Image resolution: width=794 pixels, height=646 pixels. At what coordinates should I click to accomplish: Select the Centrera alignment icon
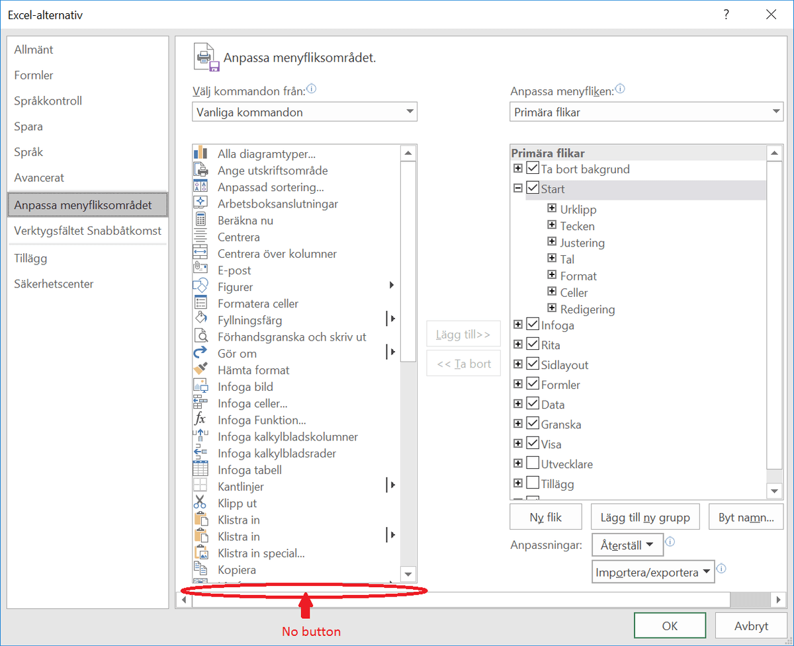[x=200, y=237]
